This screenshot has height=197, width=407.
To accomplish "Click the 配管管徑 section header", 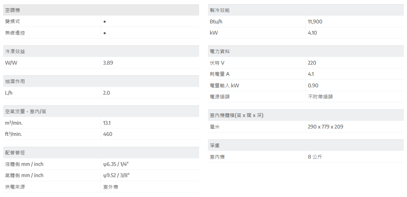I will [x=15, y=153].
